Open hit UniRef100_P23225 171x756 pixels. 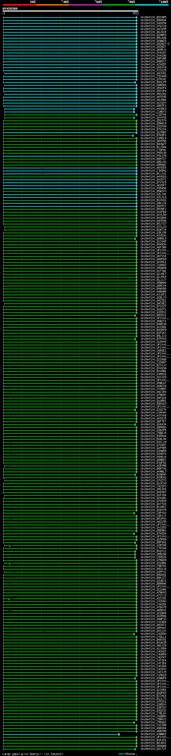[153, 71]
